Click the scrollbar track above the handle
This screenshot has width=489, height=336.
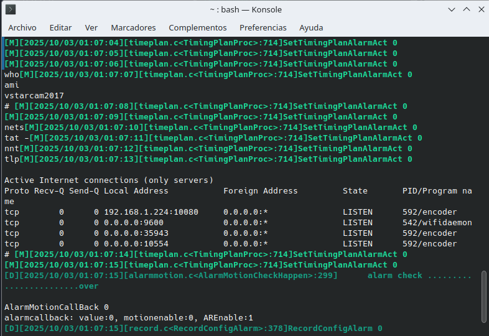tap(484, 156)
